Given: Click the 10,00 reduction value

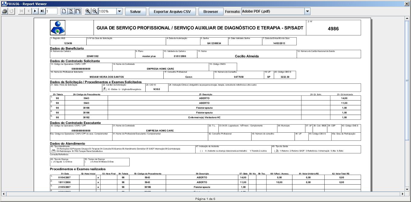Looking at the screenshot, I should click(279, 182).
